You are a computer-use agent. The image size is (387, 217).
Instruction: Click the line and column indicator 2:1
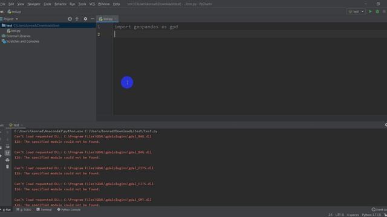pyautogui.click(x=330, y=215)
